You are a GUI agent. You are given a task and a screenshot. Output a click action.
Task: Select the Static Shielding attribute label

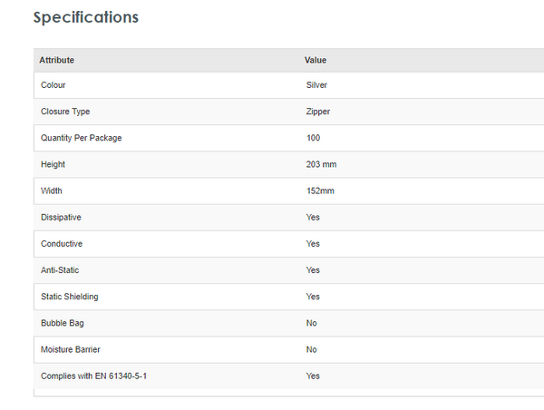pyautogui.click(x=70, y=297)
